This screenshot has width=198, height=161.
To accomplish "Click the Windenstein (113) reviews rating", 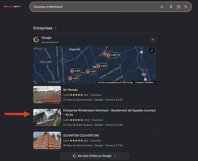I will click(76, 120).
